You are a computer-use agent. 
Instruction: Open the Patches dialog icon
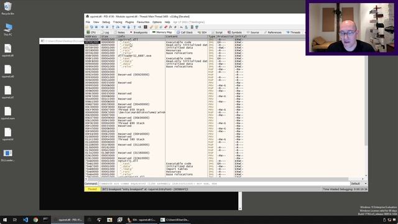(151, 27)
